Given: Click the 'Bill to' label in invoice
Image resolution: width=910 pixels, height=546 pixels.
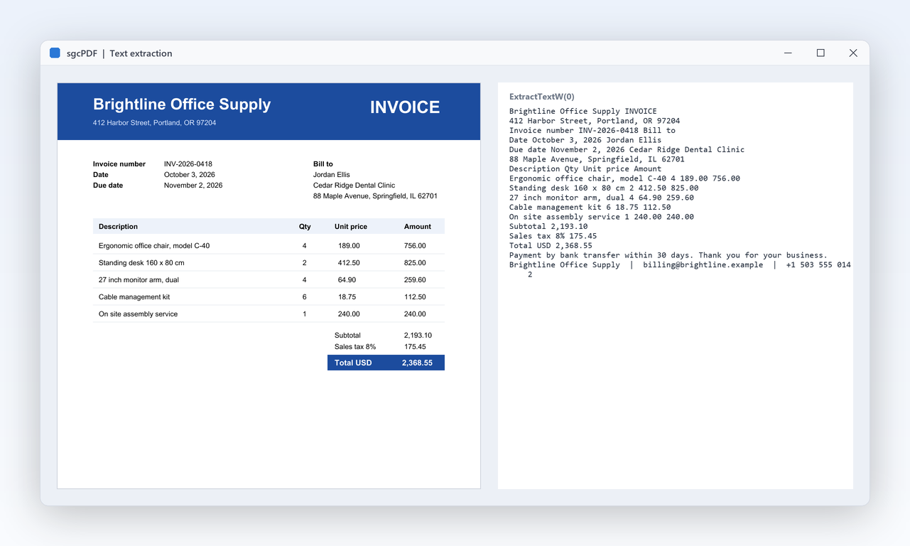Looking at the screenshot, I should [x=323, y=164].
